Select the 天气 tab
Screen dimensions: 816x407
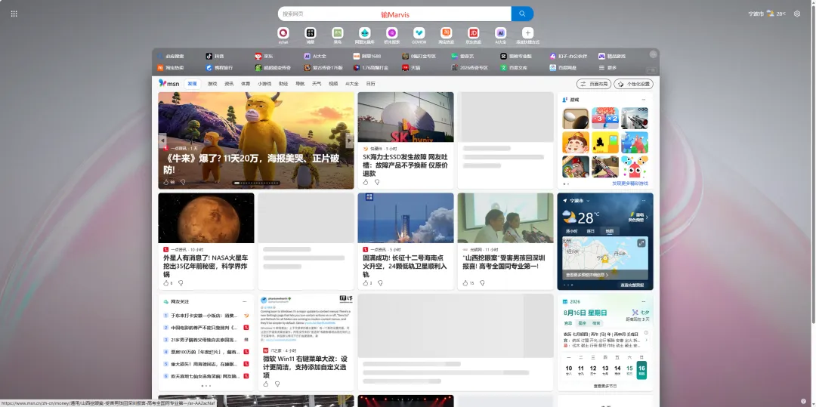click(x=317, y=84)
